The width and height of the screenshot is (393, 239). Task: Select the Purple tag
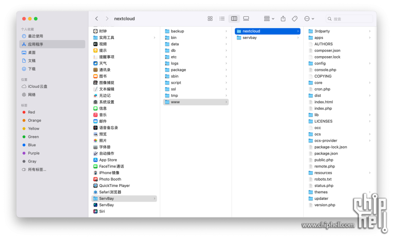pos(52,153)
